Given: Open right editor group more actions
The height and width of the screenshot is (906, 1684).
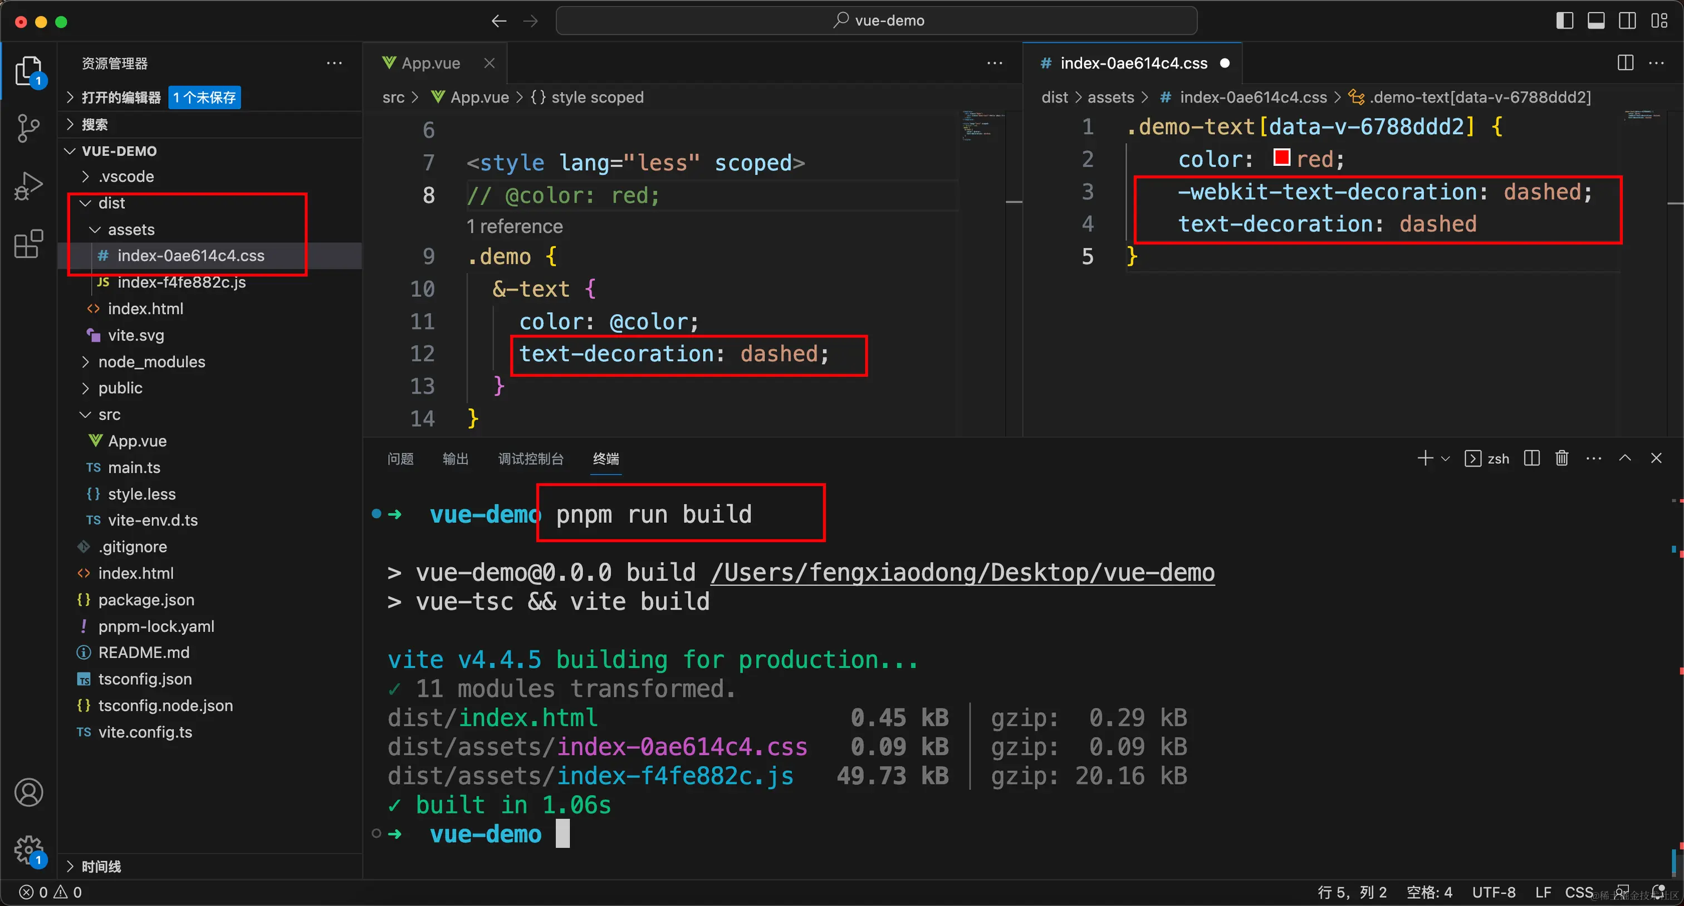Looking at the screenshot, I should point(1657,63).
